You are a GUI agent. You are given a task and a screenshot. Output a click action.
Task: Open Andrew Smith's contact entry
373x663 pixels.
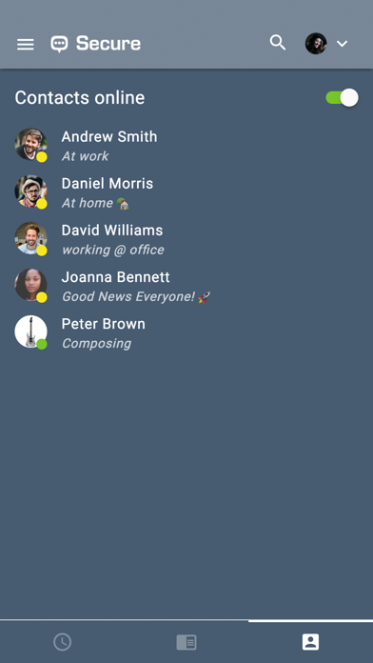coord(186,146)
